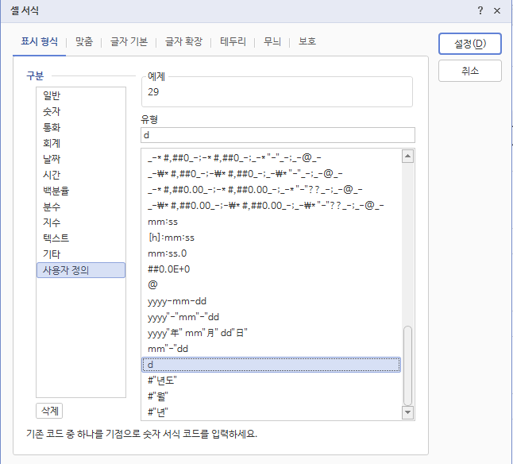
Task: Open the 글자 확장 tab
Action: pos(183,41)
